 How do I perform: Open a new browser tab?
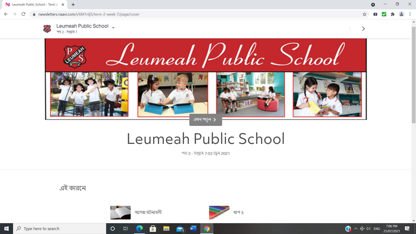click(x=73, y=5)
